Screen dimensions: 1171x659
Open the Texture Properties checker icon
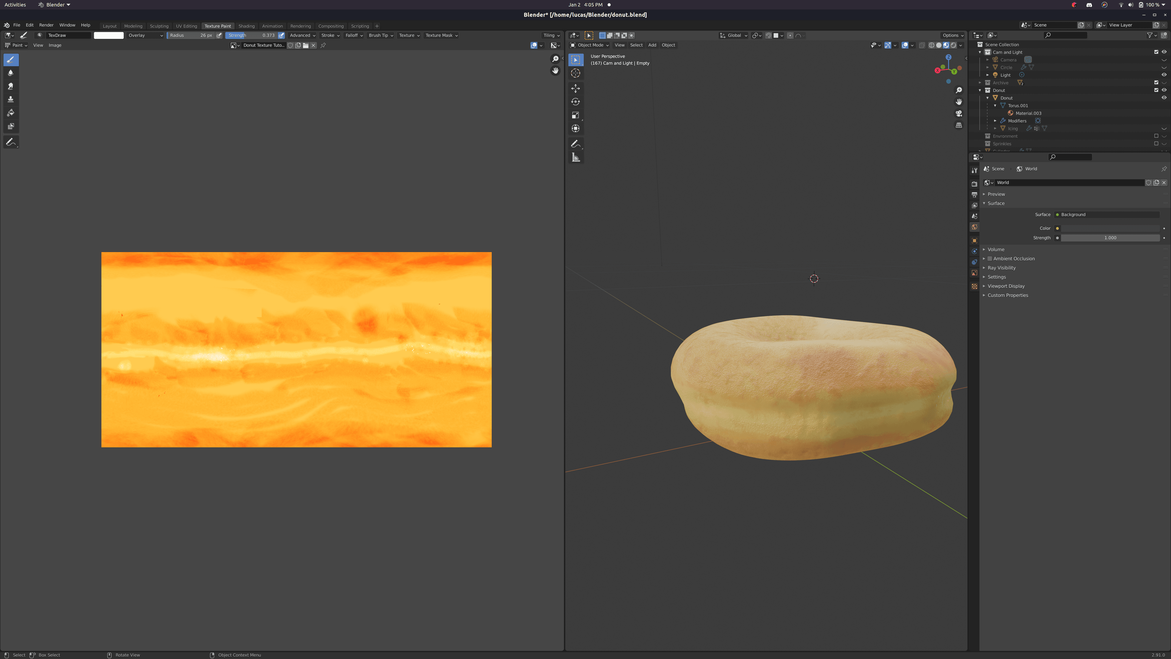974,286
